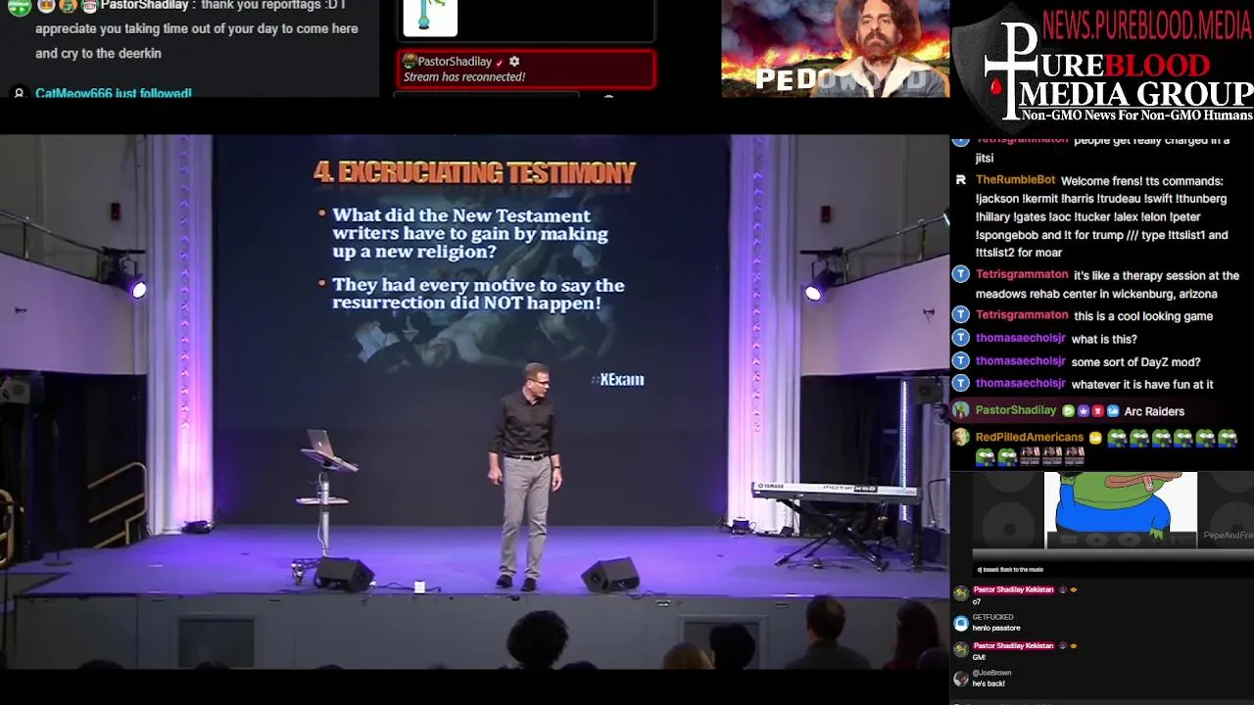Click Tetrisgrammaton avatar on the therapy session message
Image resolution: width=1254 pixels, height=705 pixels.
point(961,275)
